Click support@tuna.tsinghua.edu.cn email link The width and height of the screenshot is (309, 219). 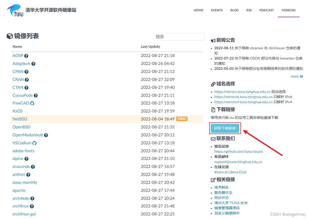(x=238, y=162)
